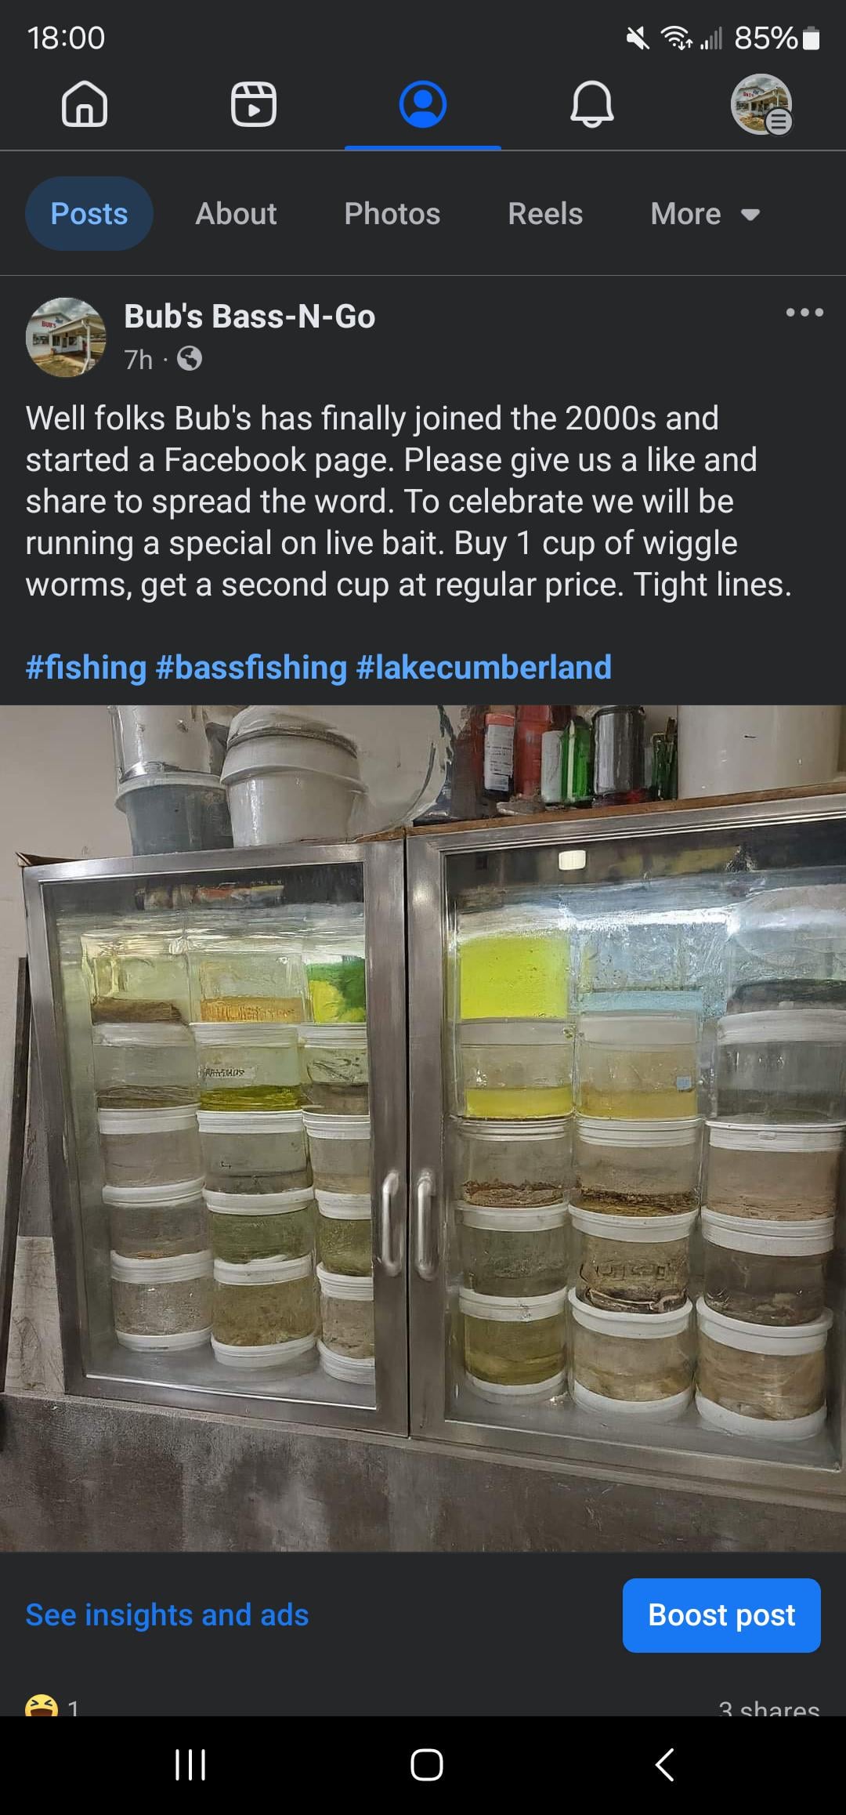The height and width of the screenshot is (1815, 846).
Task: Select the Profile icon in top bar
Action: (x=423, y=103)
